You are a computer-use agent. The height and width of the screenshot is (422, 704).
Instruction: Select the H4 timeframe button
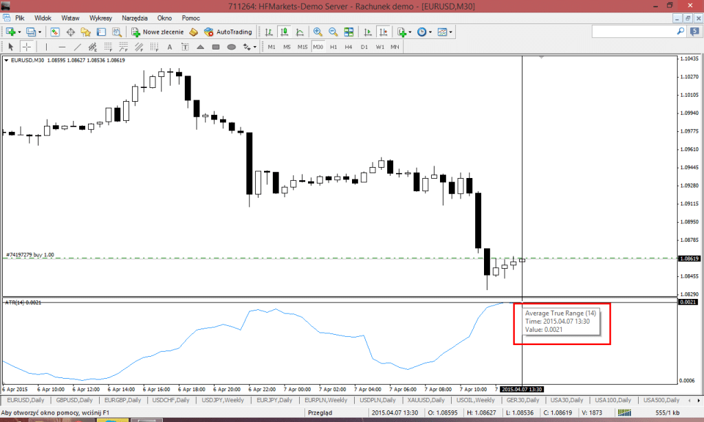tap(349, 47)
